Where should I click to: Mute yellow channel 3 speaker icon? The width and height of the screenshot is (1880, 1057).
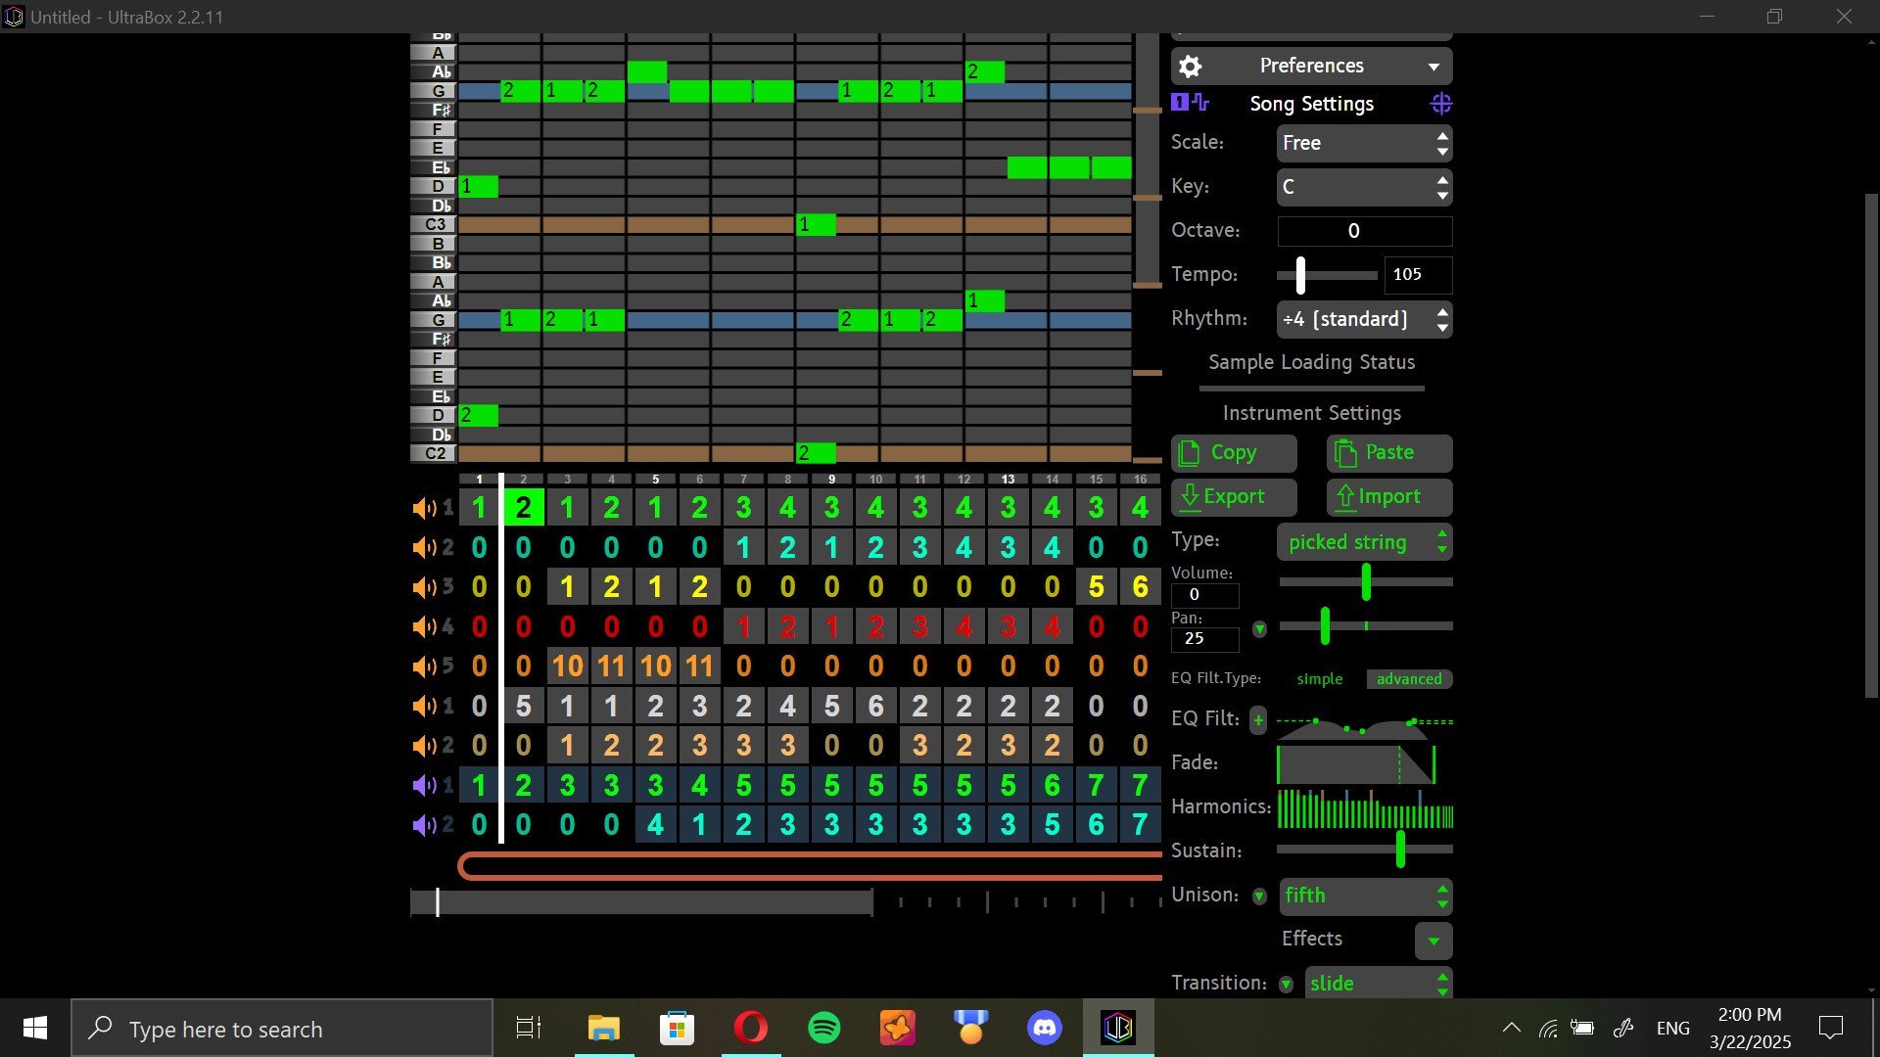pos(424,587)
